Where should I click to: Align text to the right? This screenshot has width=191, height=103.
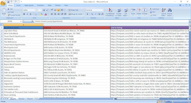pyautogui.click(x=58, y=14)
